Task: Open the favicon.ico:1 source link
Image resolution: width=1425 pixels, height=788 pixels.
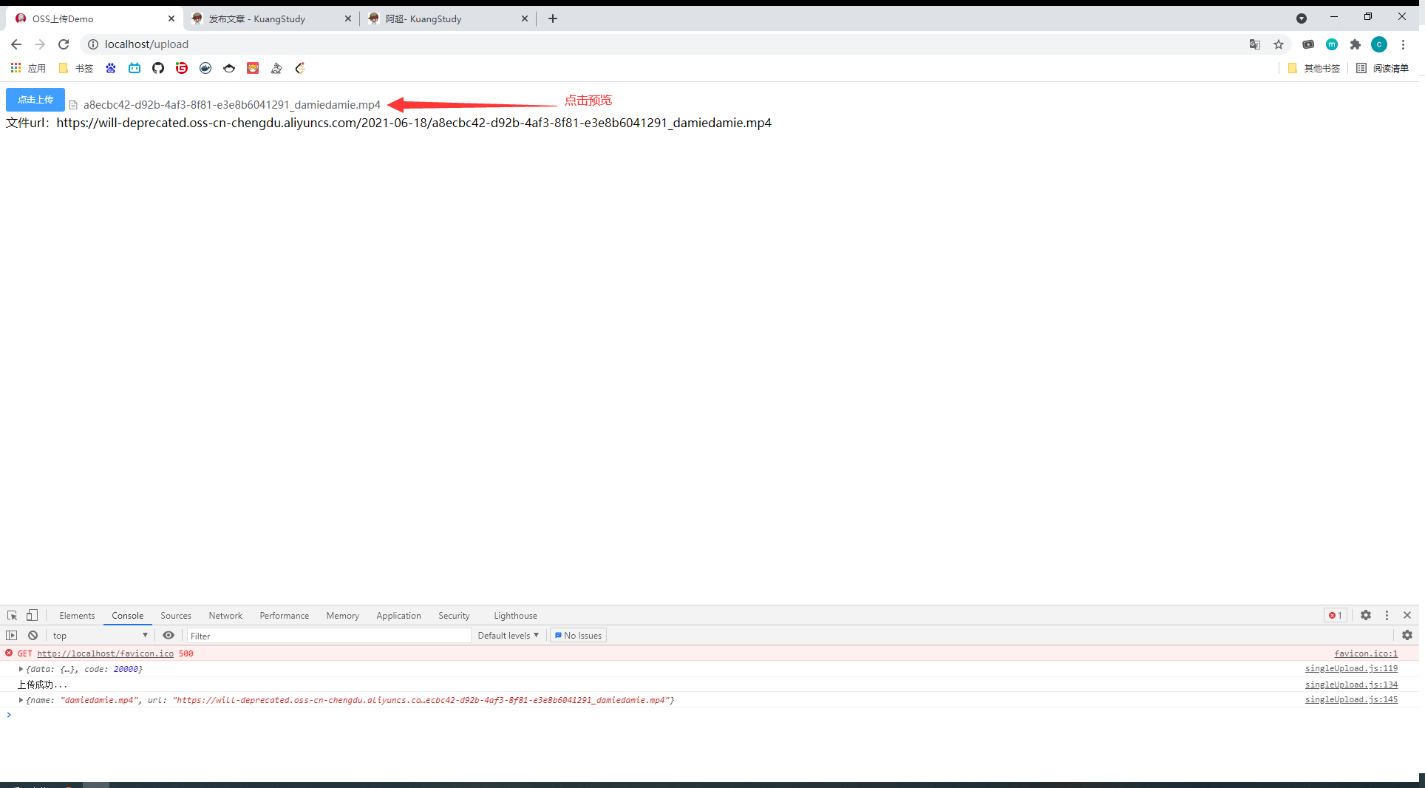Action: [1366, 653]
